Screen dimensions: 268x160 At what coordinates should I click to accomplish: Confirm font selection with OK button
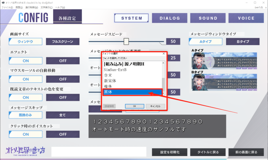134,106
